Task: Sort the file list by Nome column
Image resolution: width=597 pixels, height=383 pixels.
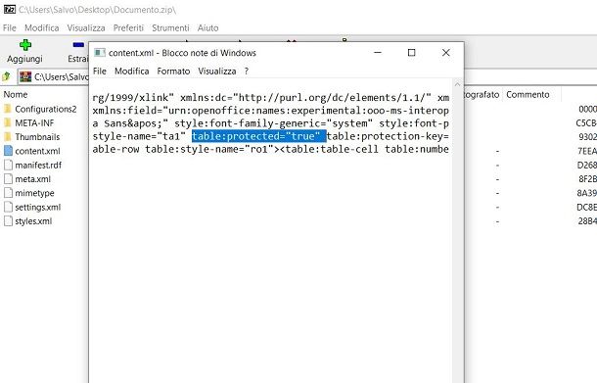Action: 16,94
